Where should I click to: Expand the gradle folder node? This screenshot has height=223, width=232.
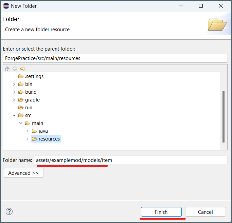tap(14, 100)
